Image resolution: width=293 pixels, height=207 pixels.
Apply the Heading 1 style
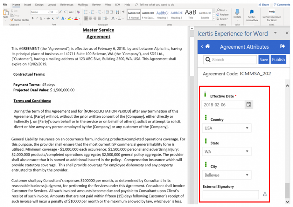(162, 15)
